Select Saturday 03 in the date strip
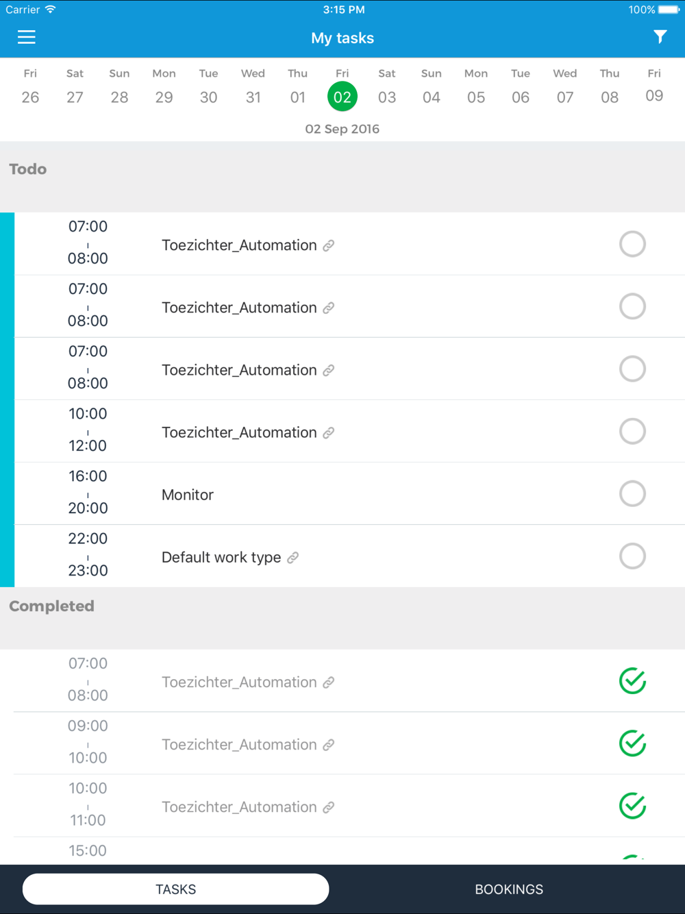The image size is (685, 914). [387, 86]
